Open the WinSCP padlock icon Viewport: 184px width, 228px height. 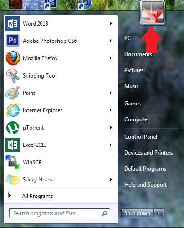tap(13, 162)
